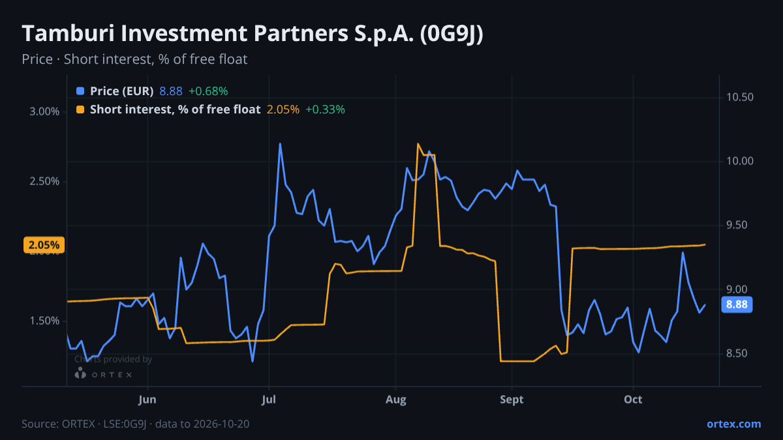The image size is (783, 440).
Task: Click the Jul x-axis label
Action: pyautogui.click(x=268, y=400)
